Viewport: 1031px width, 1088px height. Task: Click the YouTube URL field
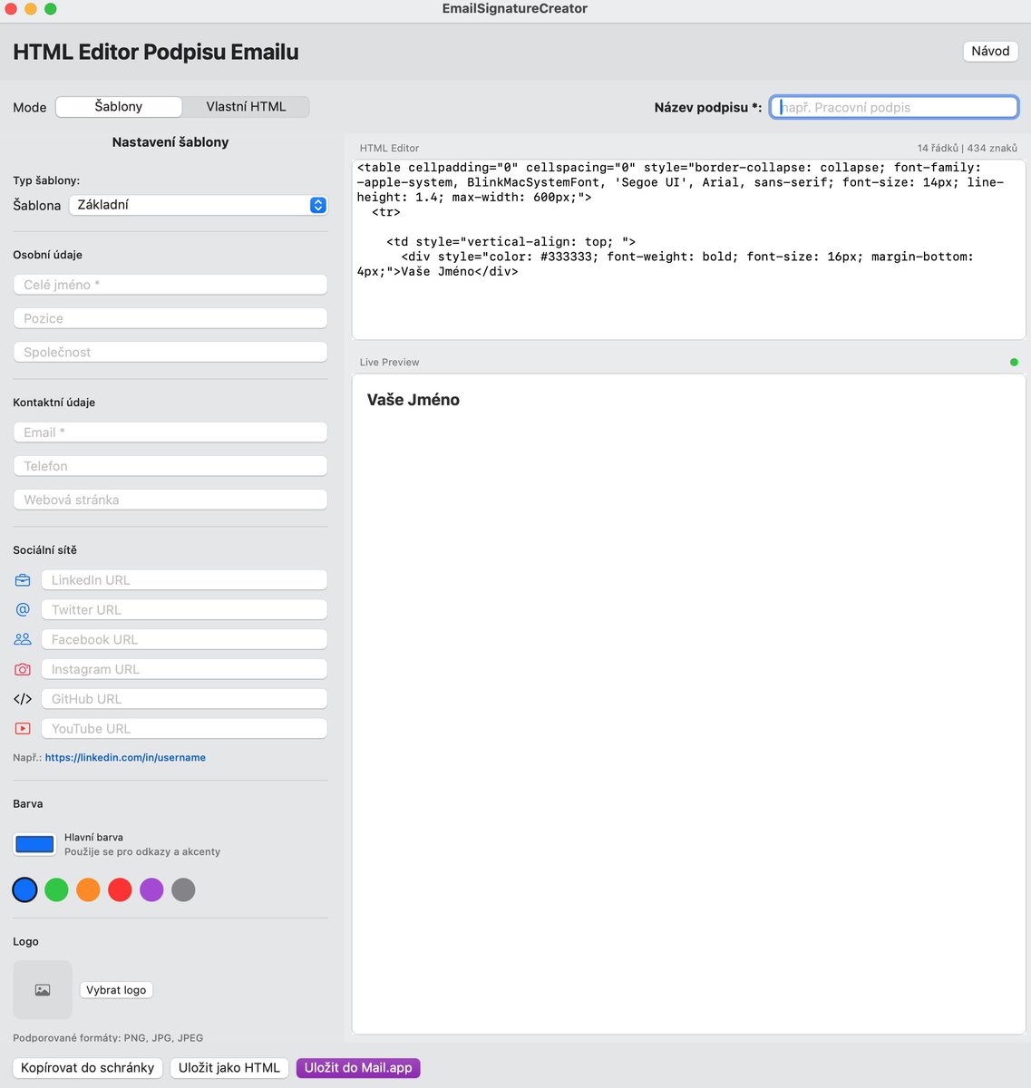point(184,728)
